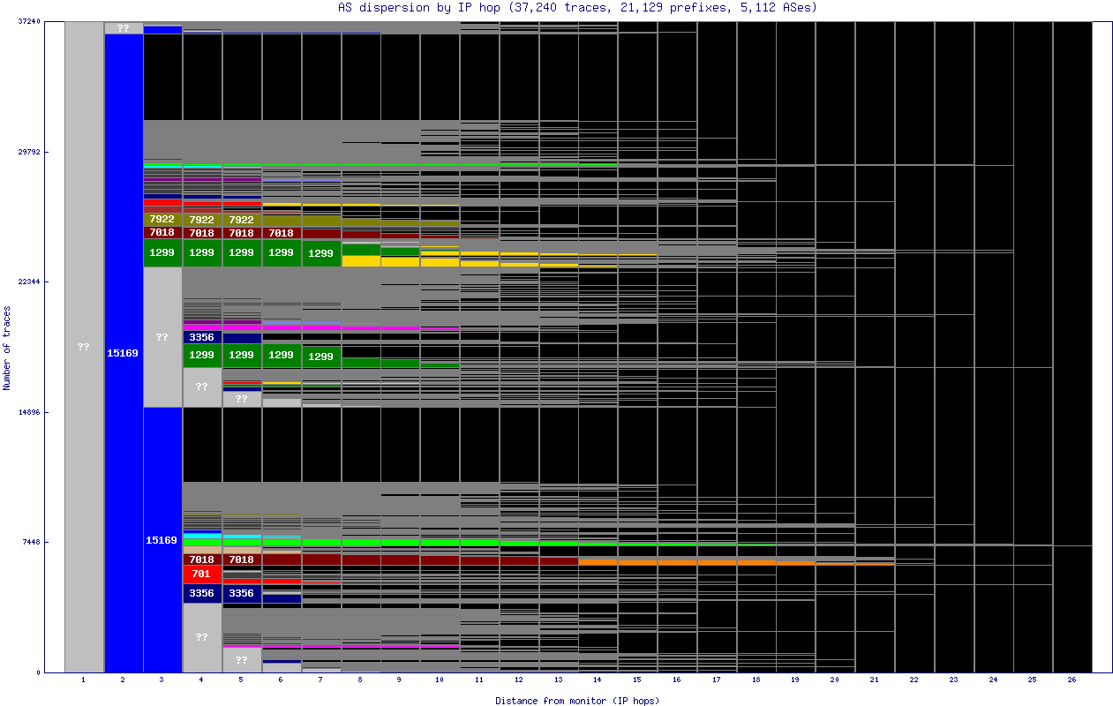Screen dimensions: 1113x706
Task: Click the gray ?? block at hop 3
Action: [162, 337]
